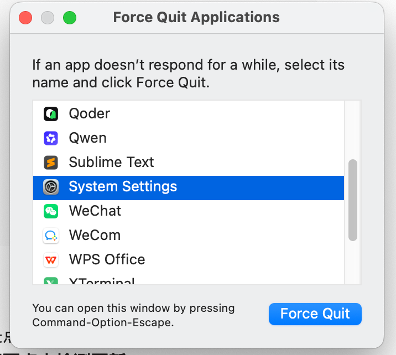Screen dimensions: 396x355
Task: Select the highlighted System Settings row
Action: pyautogui.click(x=123, y=187)
